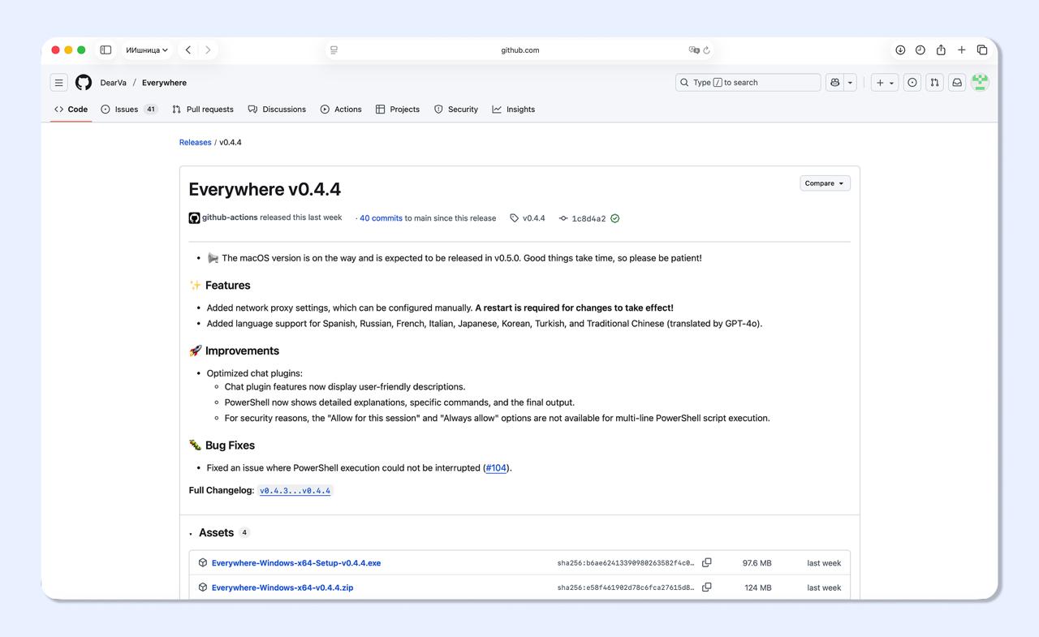
Task: Copy the zip file sha256 hash
Action: tap(706, 587)
